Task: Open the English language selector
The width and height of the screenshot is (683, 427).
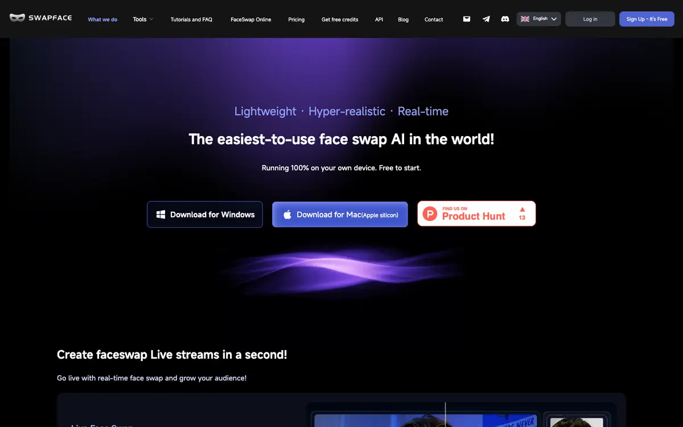Action: click(x=539, y=19)
